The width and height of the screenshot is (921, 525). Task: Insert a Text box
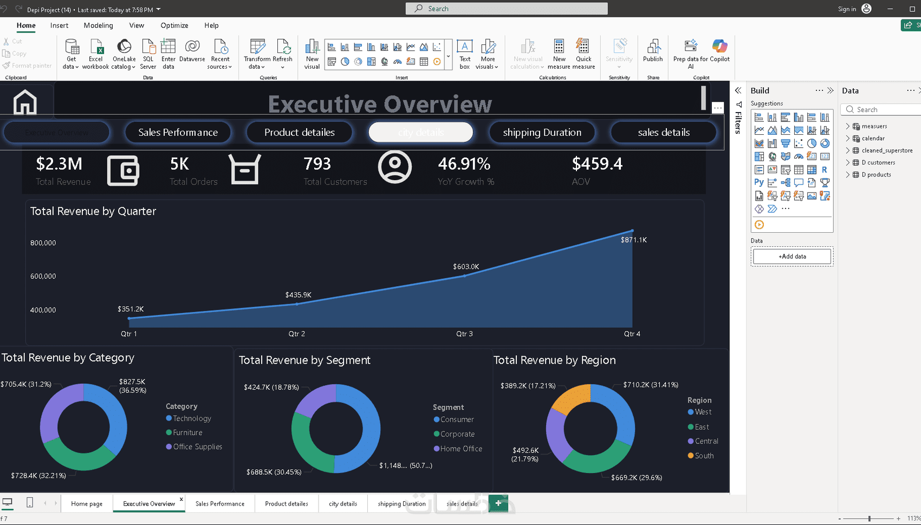(x=465, y=54)
